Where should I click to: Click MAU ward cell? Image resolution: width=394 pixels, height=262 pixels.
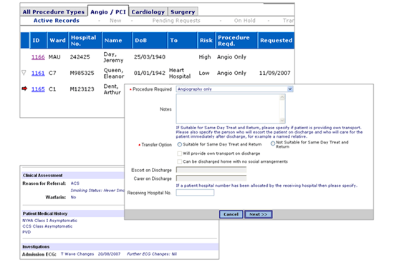pyautogui.click(x=54, y=57)
